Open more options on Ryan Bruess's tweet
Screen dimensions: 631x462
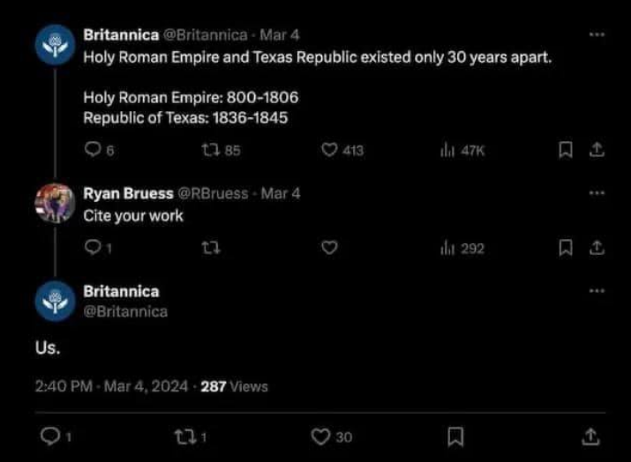597,192
